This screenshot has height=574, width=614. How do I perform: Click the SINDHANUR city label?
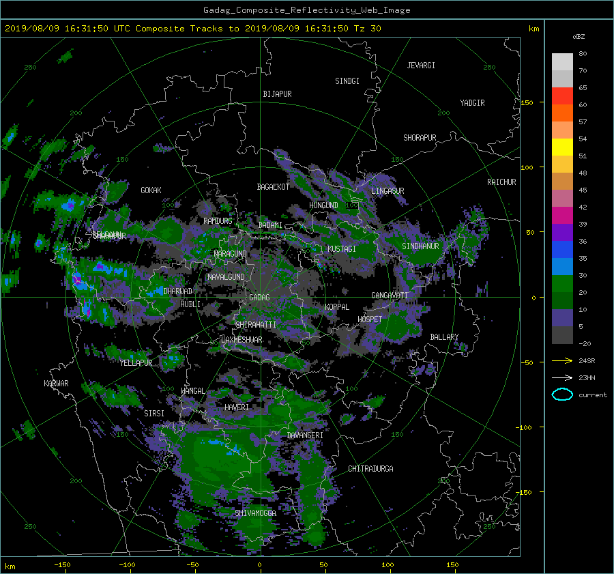420,246
